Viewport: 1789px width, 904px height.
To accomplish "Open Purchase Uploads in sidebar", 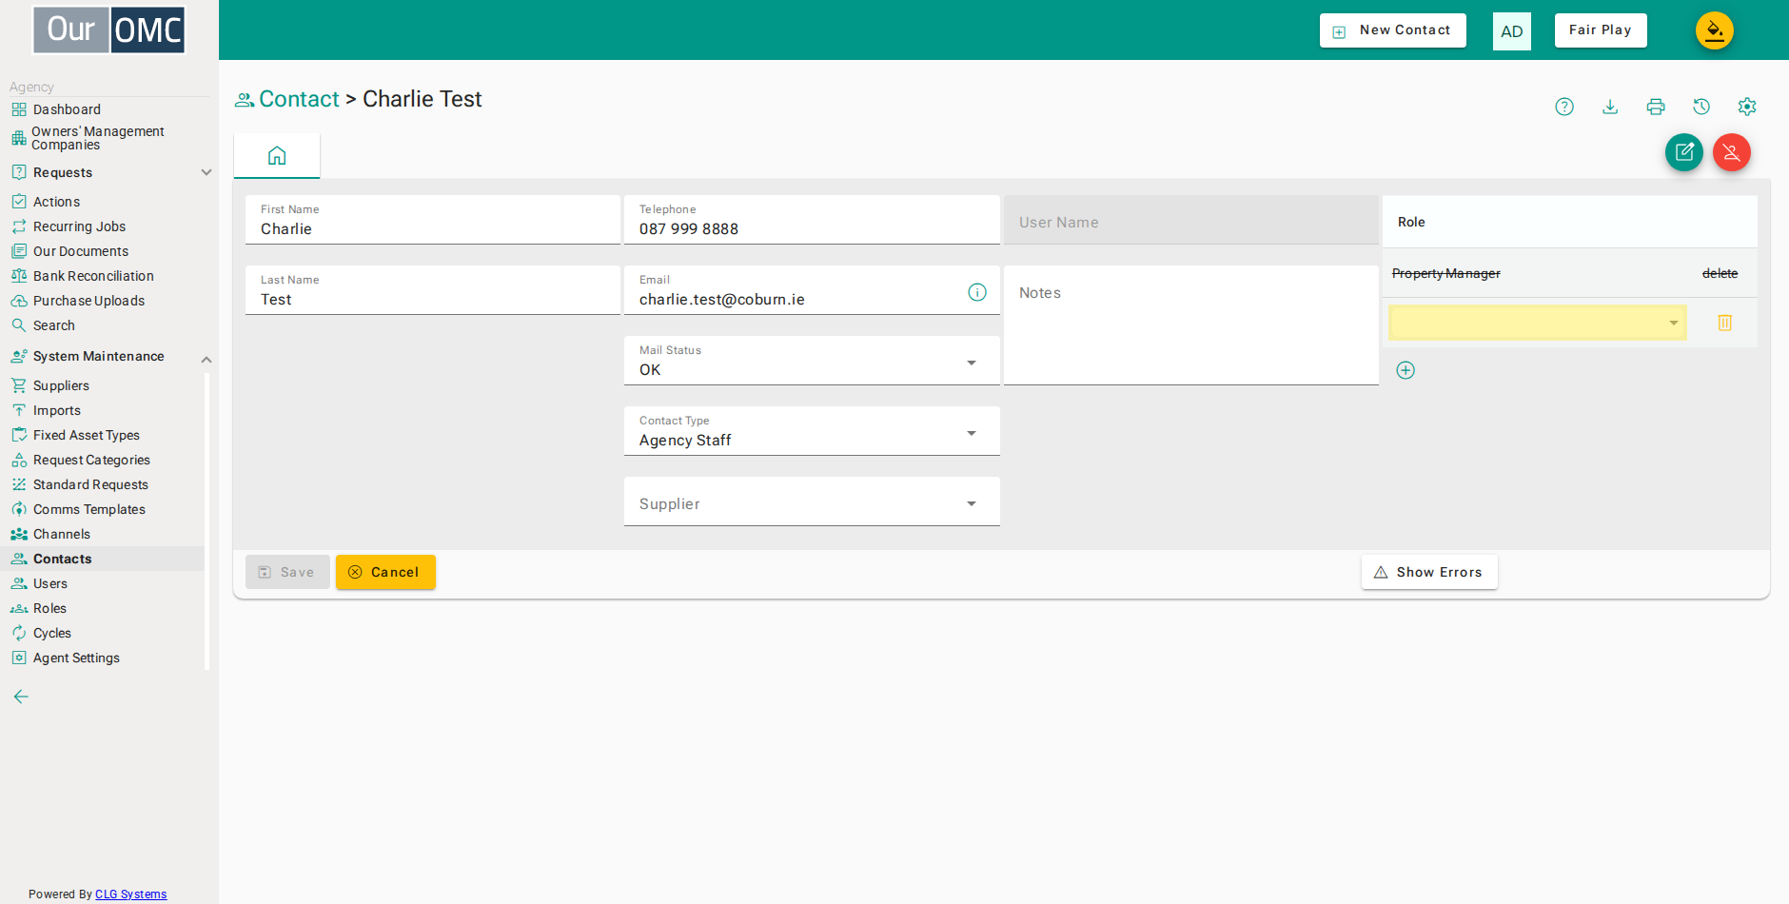I will coord(88,301).
